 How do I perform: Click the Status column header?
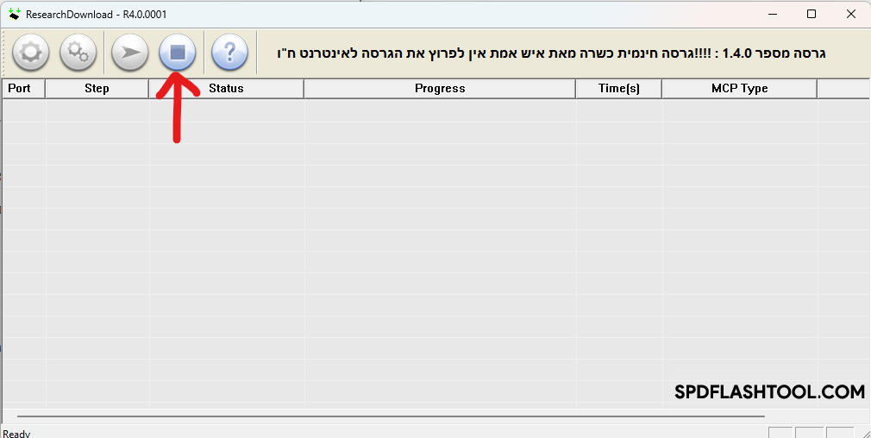(x=226, y=88)
